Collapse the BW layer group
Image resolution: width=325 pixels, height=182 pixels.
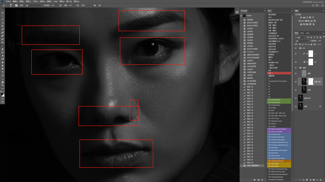(298, 48)
